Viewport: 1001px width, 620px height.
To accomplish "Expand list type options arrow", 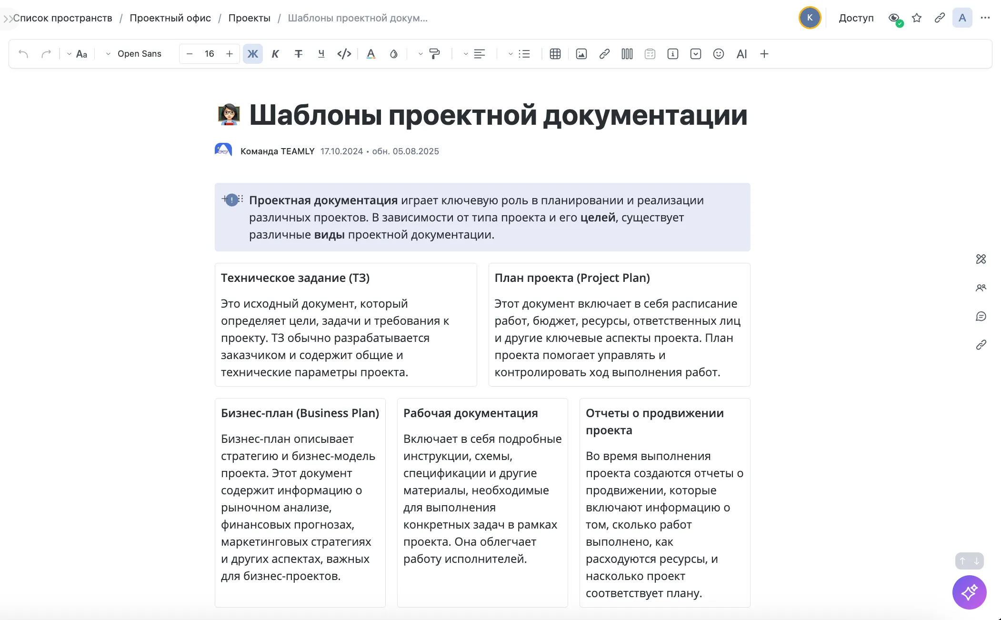I will [511, 54].
